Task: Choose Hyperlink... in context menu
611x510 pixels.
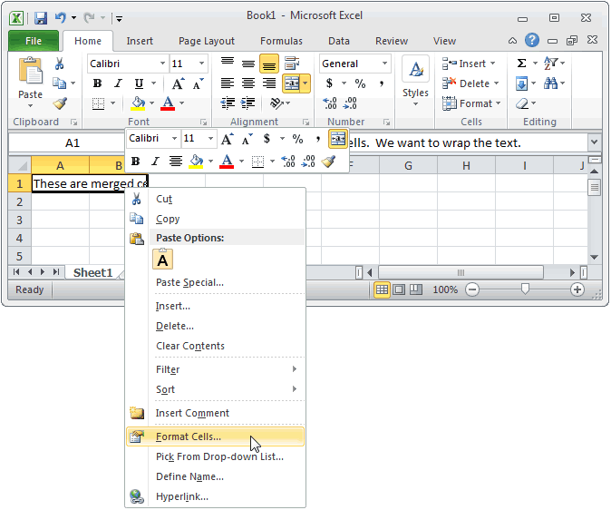Action: point(216,496)
